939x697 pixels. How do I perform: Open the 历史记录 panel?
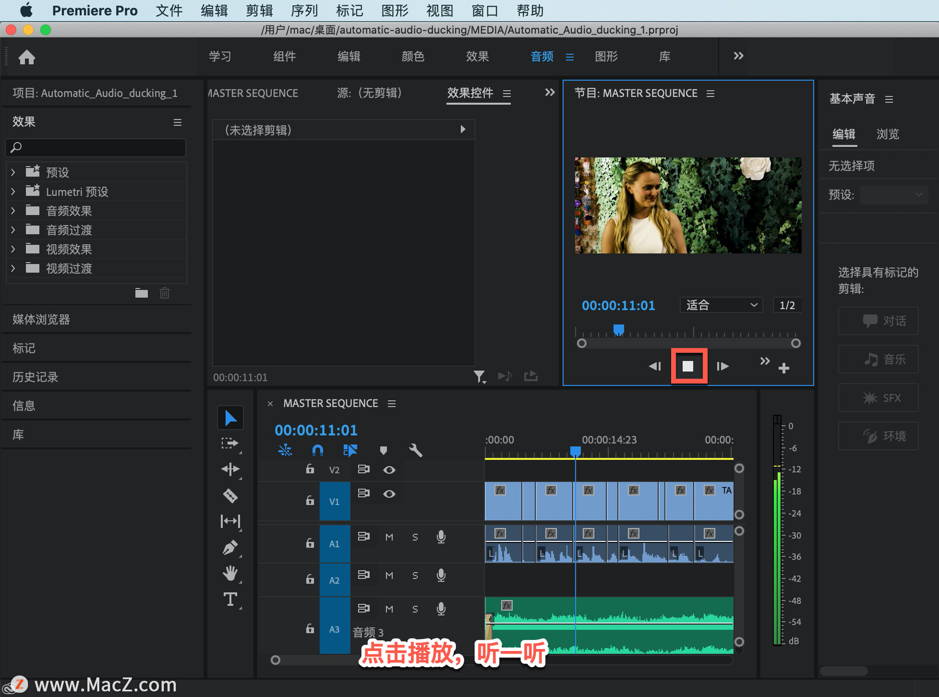[x=35, y=377]
